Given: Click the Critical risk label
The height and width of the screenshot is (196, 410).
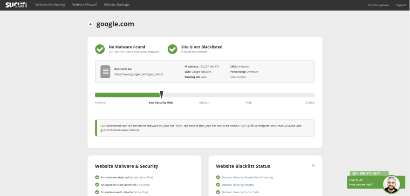Looking at the screenshot, I should click(310, 103).
